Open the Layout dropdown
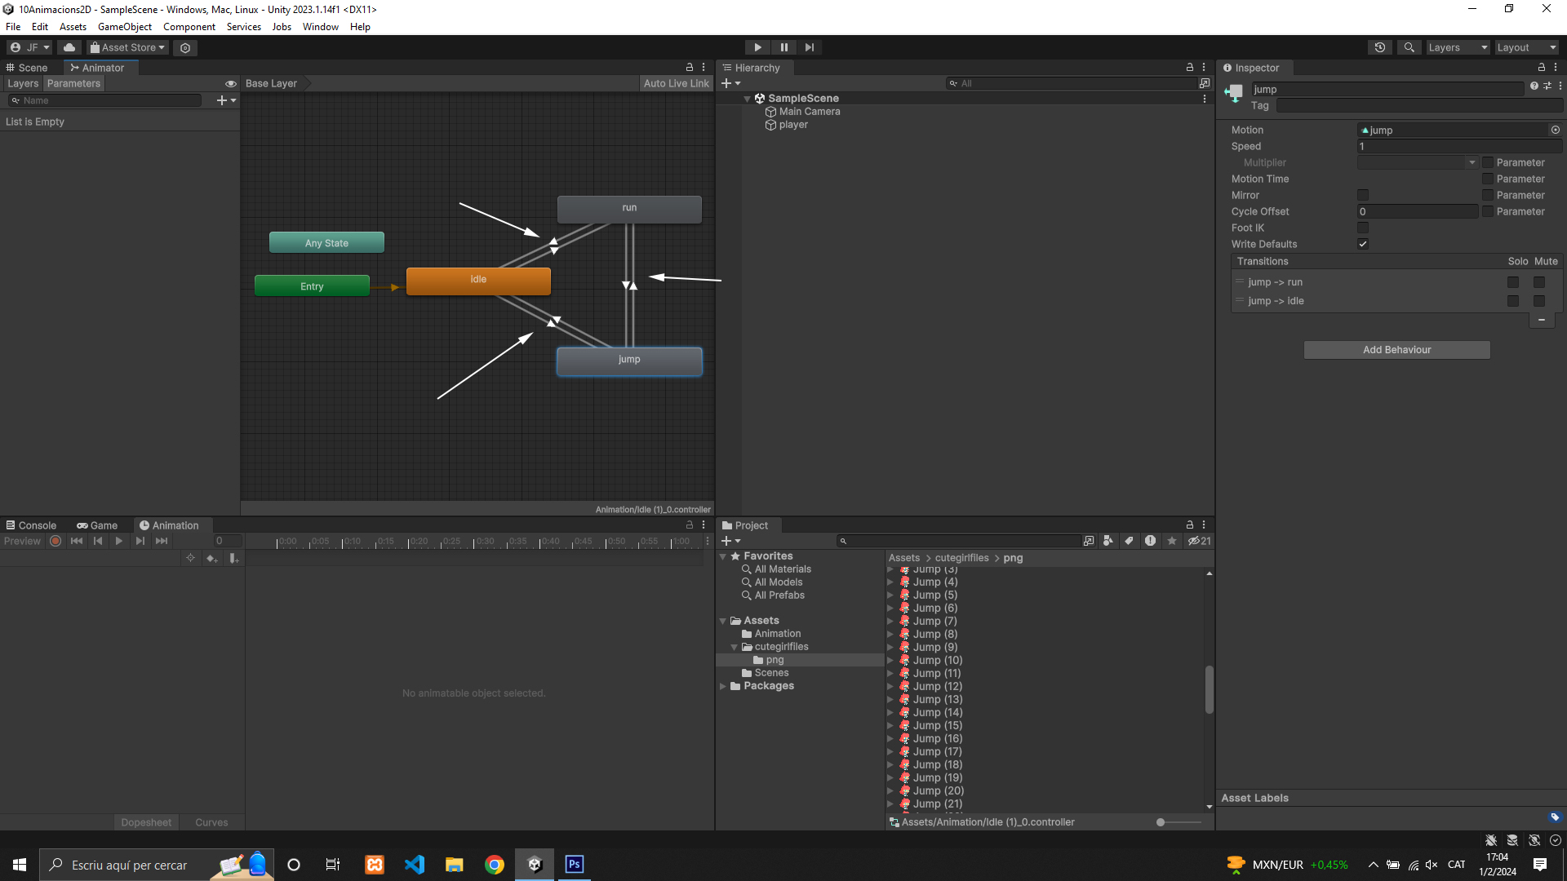The height and width of the screenshot is (881, 1567). click(1526, 47)
